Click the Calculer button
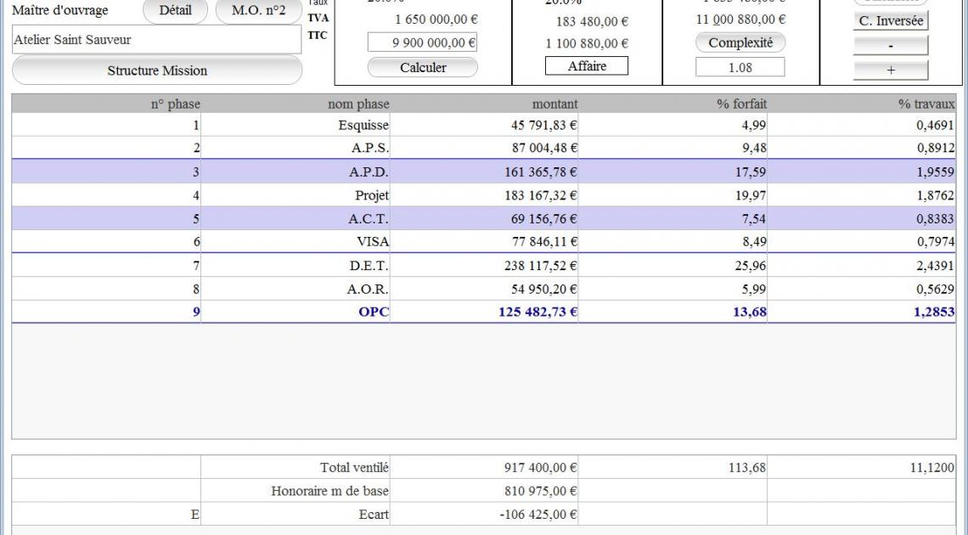 click(x=423, y=67)
